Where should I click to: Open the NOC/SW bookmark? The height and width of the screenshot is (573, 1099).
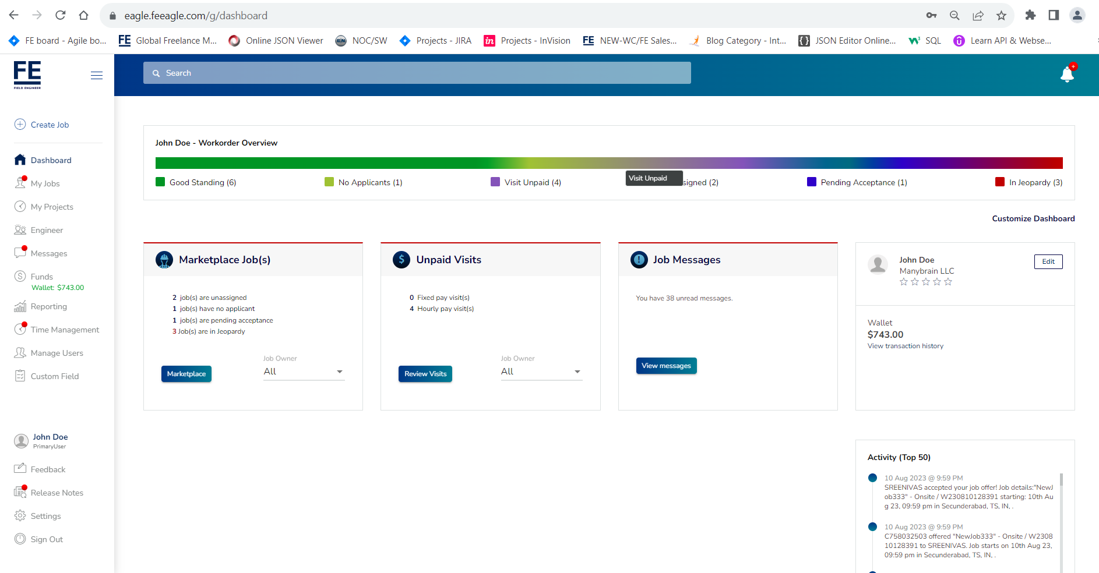[361, 40]
